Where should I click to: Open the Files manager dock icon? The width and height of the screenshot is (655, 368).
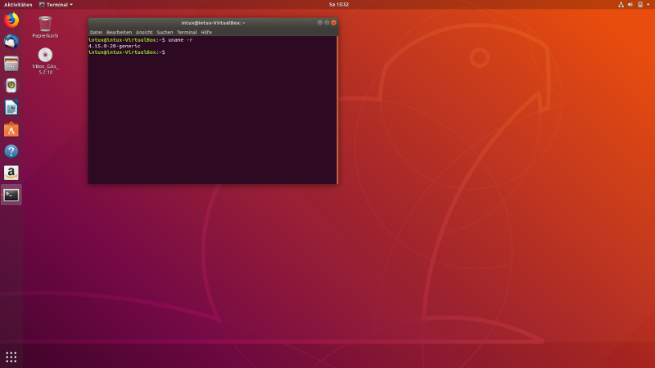(11, 64)
